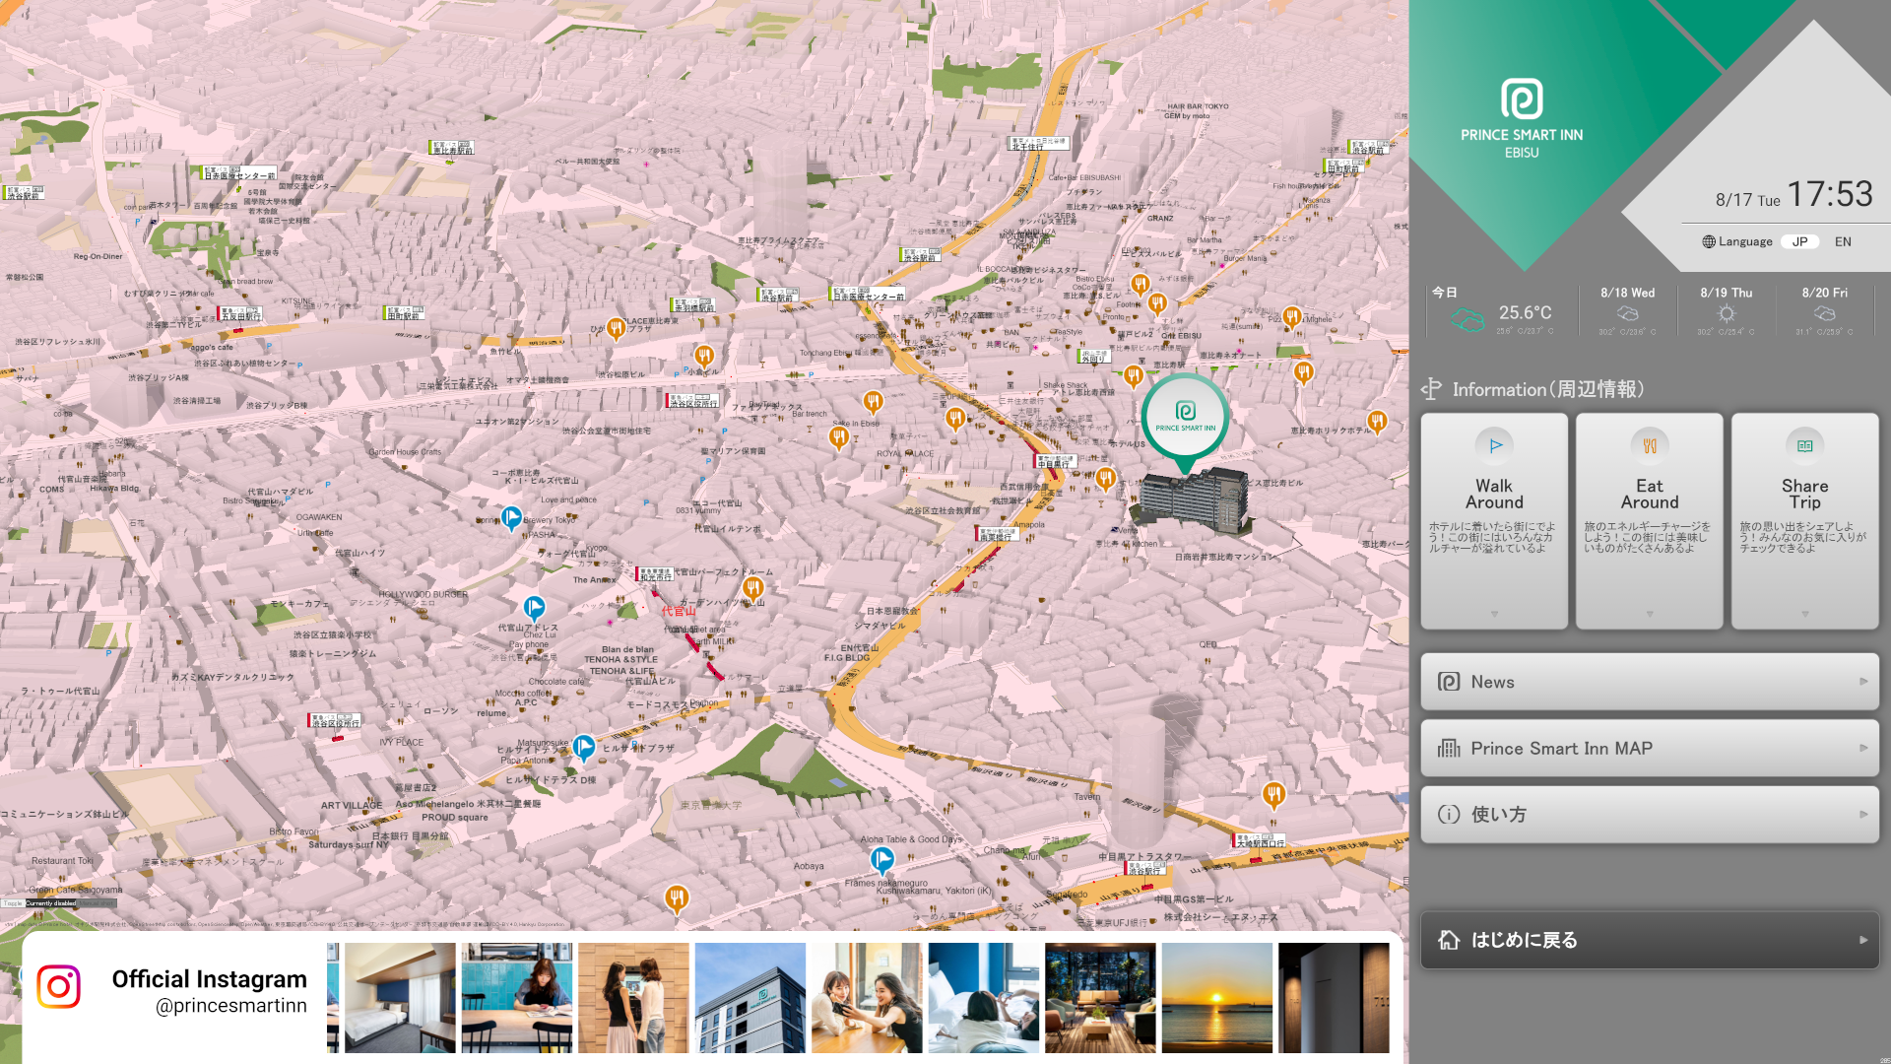Click the Prince Smart Inn Ebisu logo

point(1522,118)
